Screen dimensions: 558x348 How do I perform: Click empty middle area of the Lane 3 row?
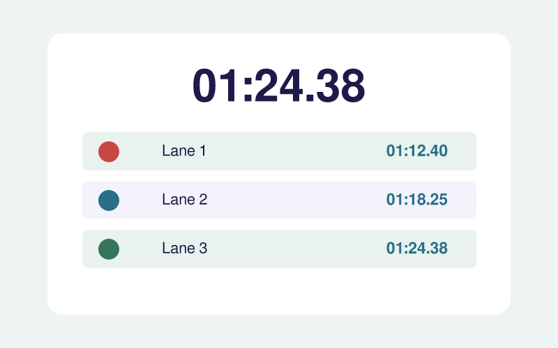pos(295,249)
